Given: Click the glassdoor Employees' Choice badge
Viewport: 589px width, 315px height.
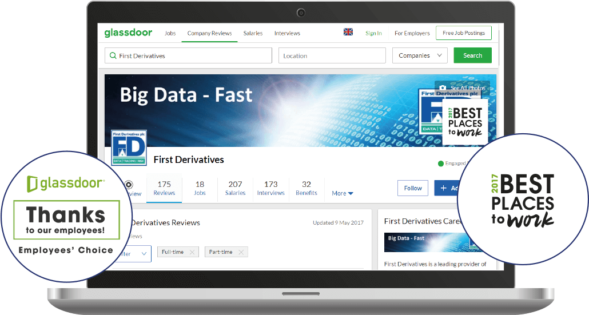Looking at the screenshot, I should coord(66,217).
